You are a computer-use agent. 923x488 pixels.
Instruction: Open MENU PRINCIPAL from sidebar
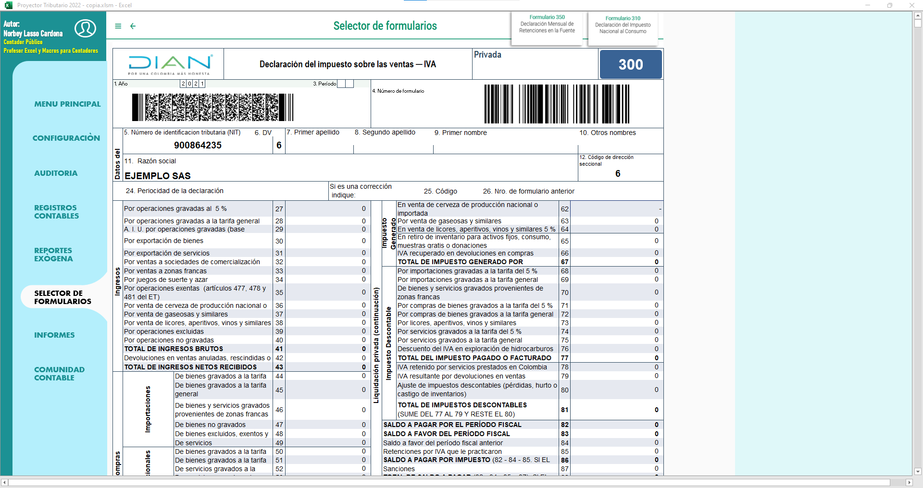(x=67, y=104)
